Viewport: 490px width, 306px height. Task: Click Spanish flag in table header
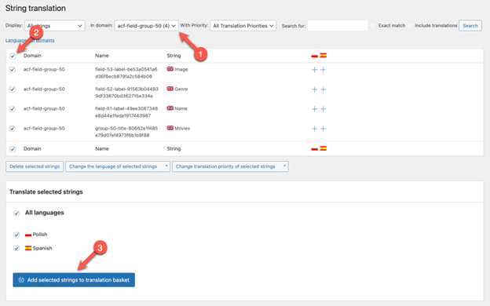coord(323,55)
